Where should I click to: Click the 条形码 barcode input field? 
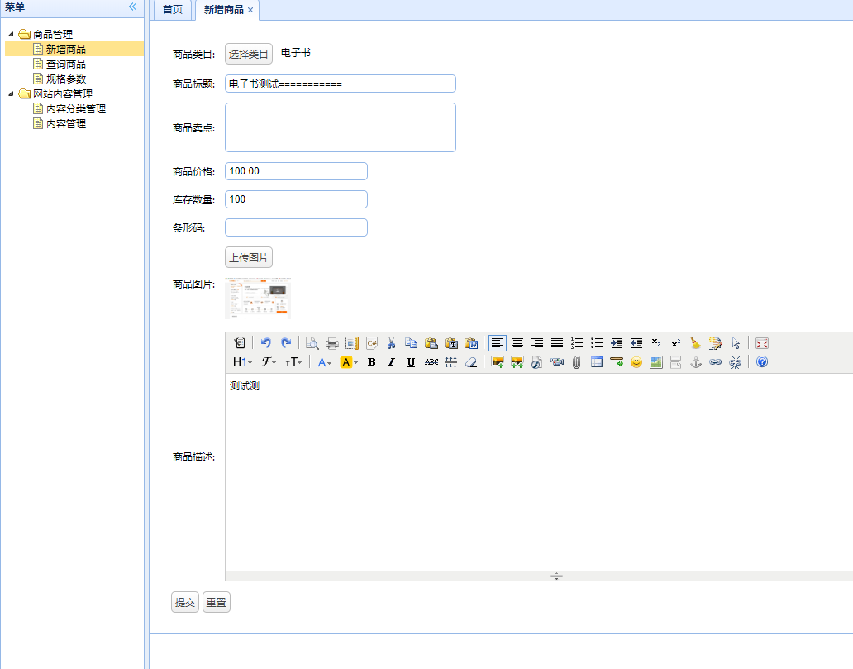[x=296, y=227]
